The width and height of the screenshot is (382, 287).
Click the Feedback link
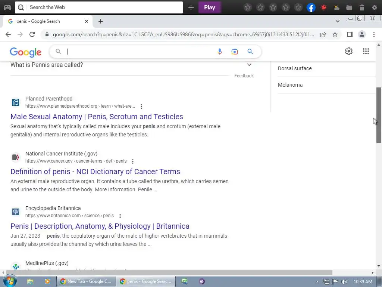point(244,76)
